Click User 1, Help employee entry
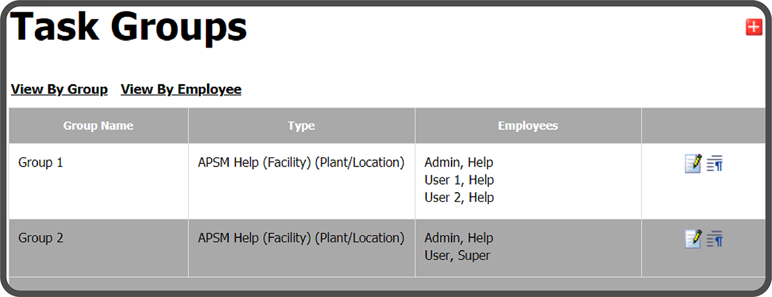This screenshot has height=297, width=772. 459,180
